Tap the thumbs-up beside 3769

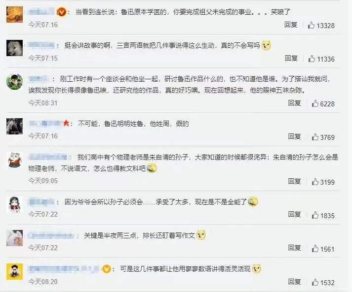[315, 137]
